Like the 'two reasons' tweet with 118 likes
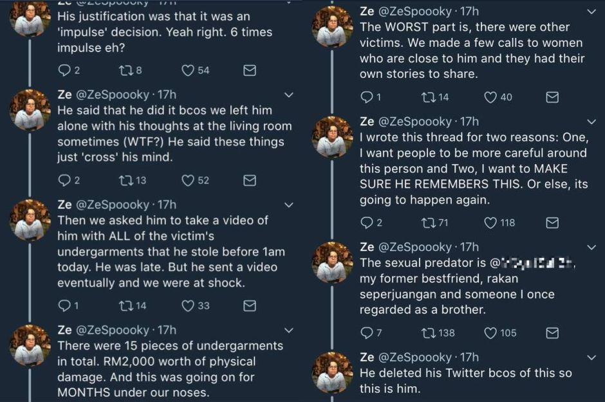The image size is (605, 402). click(x=490, y=223)
